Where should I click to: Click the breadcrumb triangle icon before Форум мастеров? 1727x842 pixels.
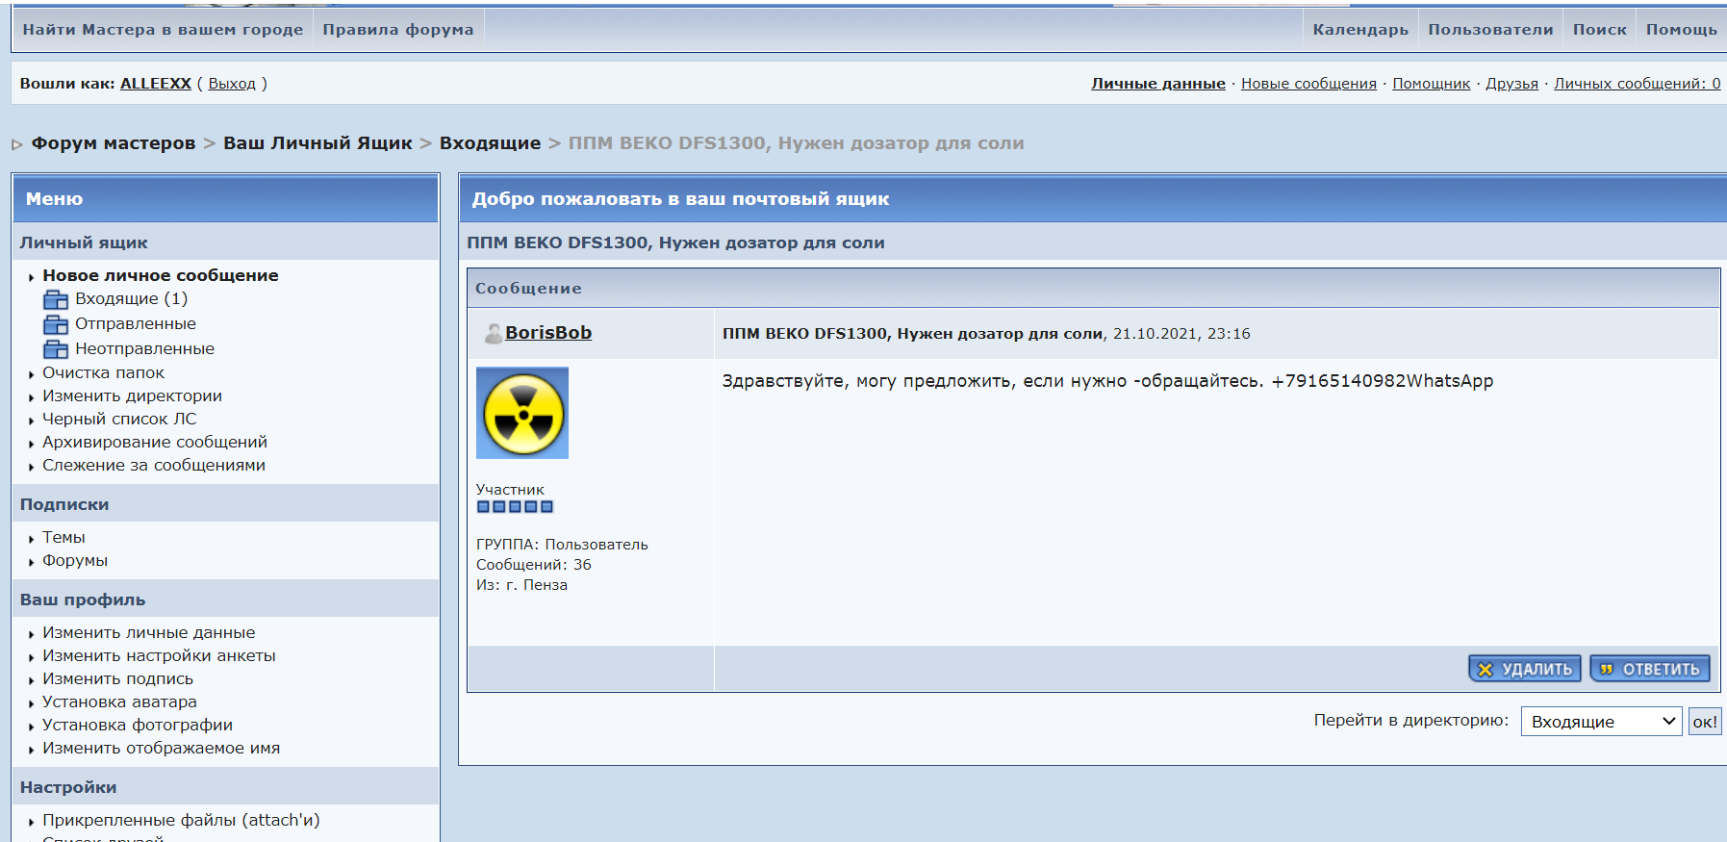coord(17,144)
